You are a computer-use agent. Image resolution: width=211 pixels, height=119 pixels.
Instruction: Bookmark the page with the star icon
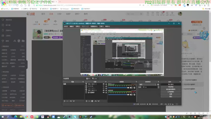(x=29, y=5)
